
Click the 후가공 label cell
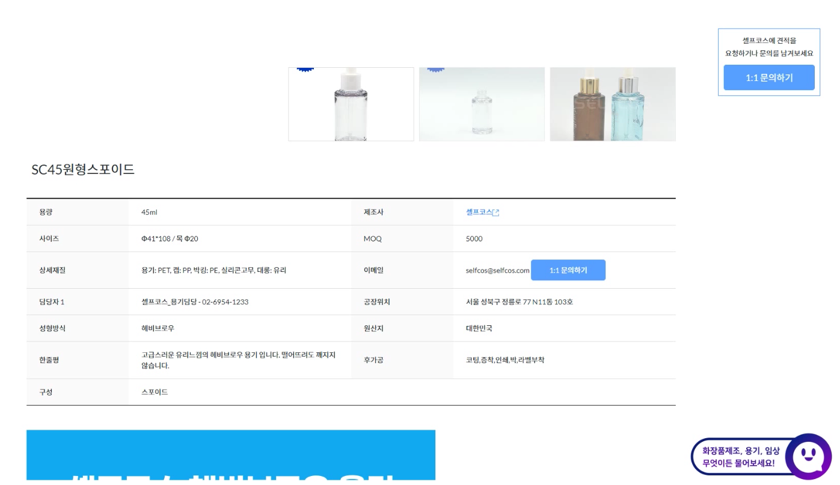(x=402, y=360)
